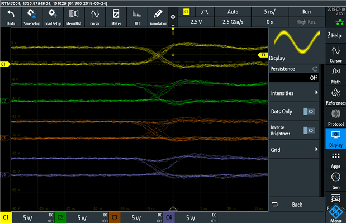Open the Help sidebar item
The image size is (346, 223).
335,35
